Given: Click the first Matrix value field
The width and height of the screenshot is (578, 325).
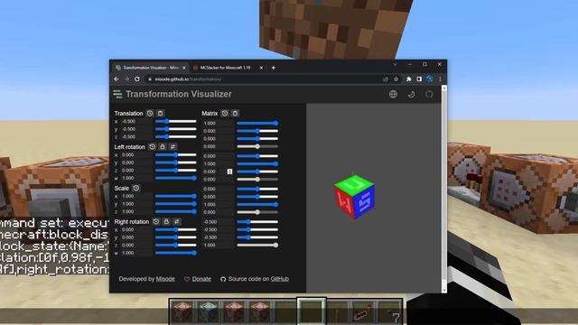Looking at the screenshot, I should 218,123.
